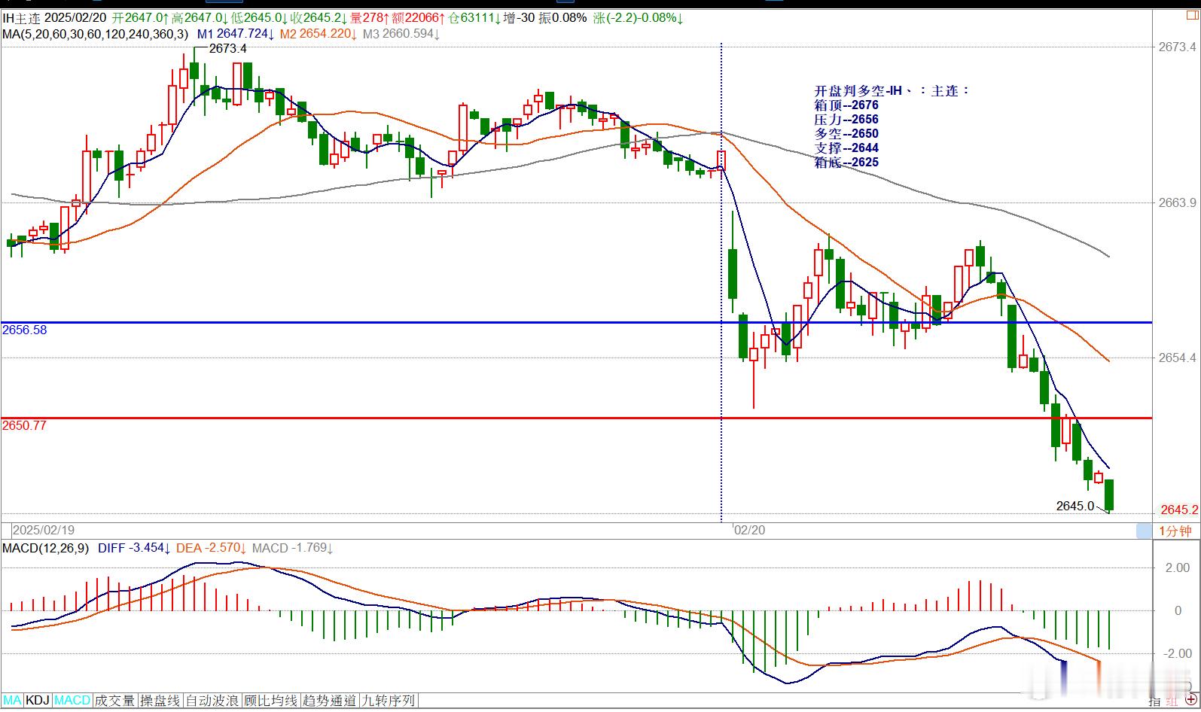Viewport: 1201px width, 712px height.
Task: Open the MACD(12,26,9) parameter label
Action: tap(46, 548)
